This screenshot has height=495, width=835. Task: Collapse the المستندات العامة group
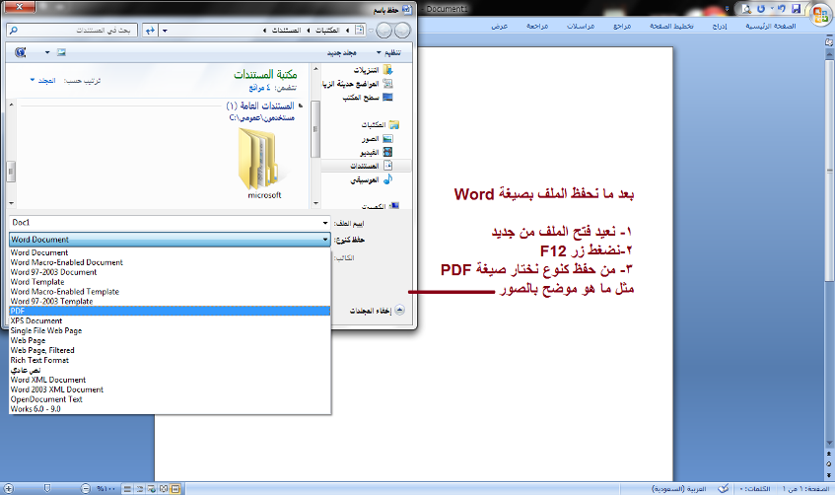pyautogui.click(x=301, y=106)
